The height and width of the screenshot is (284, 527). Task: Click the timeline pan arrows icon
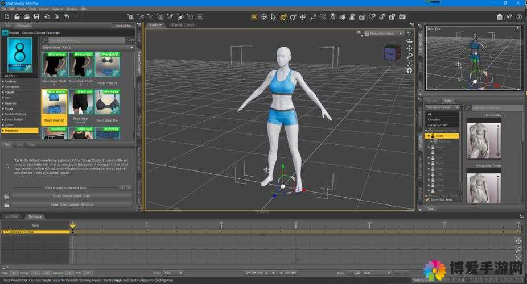[x=518, y=241]
